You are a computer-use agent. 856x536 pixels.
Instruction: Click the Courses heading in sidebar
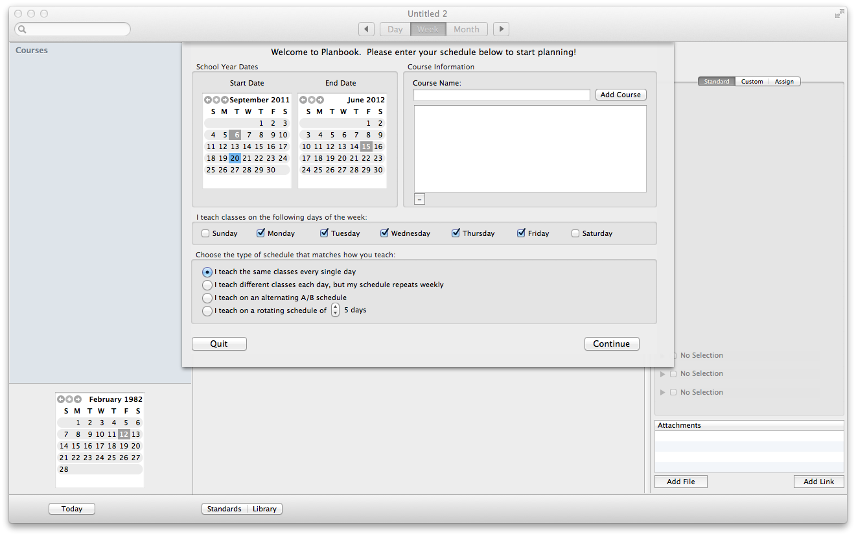coord(32,51)
